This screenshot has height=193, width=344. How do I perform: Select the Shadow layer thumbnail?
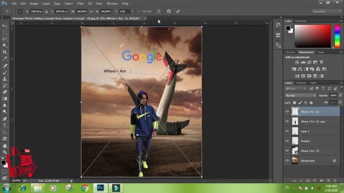click(295, 141)
